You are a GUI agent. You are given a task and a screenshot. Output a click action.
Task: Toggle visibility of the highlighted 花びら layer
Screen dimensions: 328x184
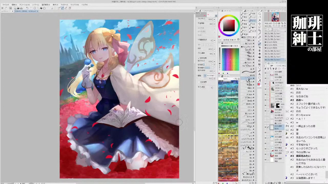click(x=265, y=127)
